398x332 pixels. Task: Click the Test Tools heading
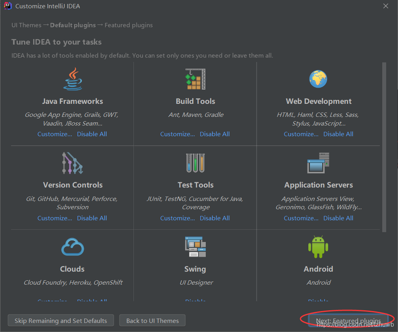point(195,185)
